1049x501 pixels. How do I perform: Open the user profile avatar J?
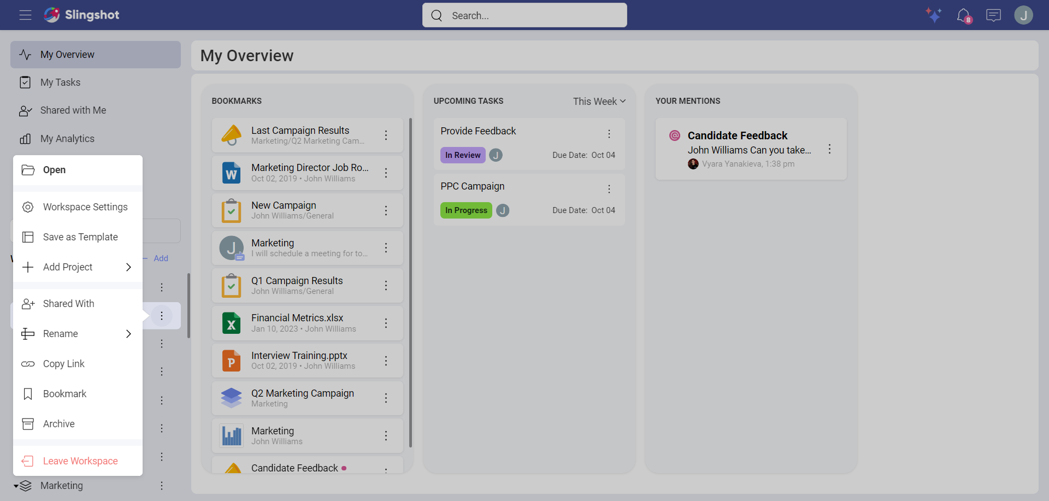coord(1023,15)
